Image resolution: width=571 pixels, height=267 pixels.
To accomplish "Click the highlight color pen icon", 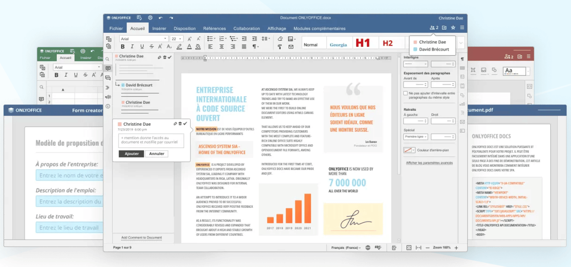I will (x=180, y=47).
